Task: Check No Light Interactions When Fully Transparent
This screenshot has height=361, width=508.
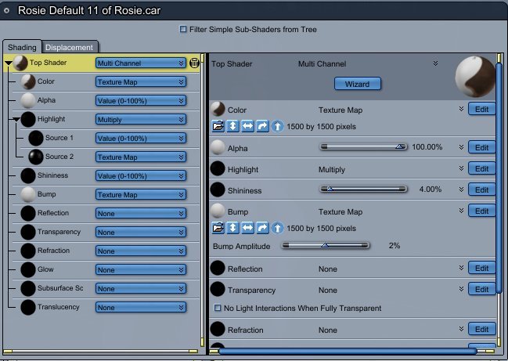Action: (218, 308)
